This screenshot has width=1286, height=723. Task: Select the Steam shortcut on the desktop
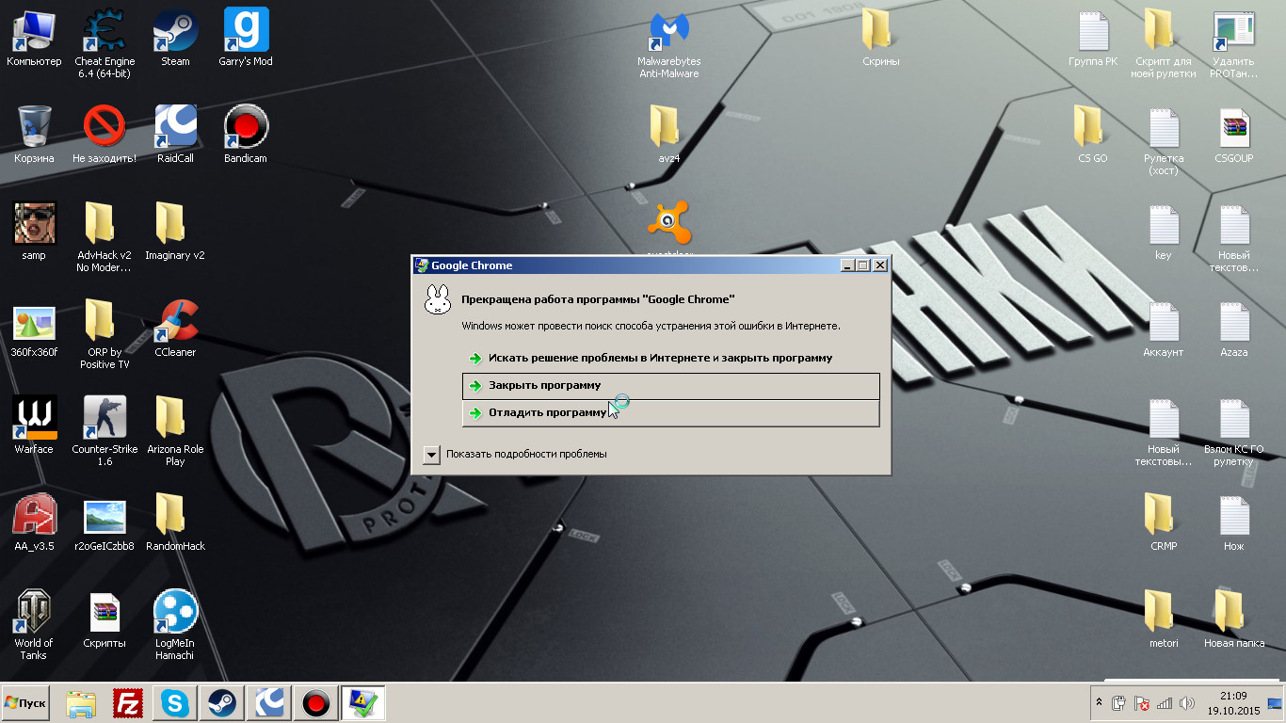point(175,39)
